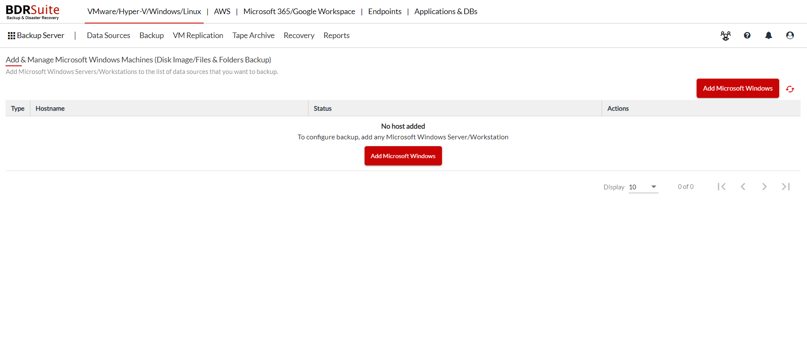Click Add Microsoft Windows button under No host added
The width and height of the screenshot is (807, 362).
pyautogui.click(x=403, y=156)
